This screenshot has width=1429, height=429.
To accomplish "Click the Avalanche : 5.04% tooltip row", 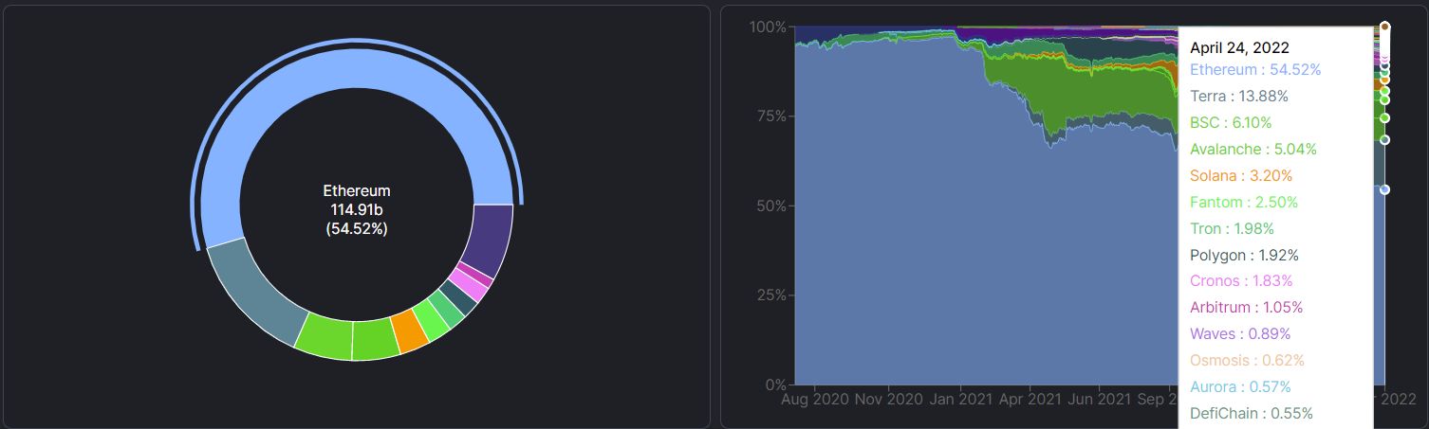I will coord(1253,150).
